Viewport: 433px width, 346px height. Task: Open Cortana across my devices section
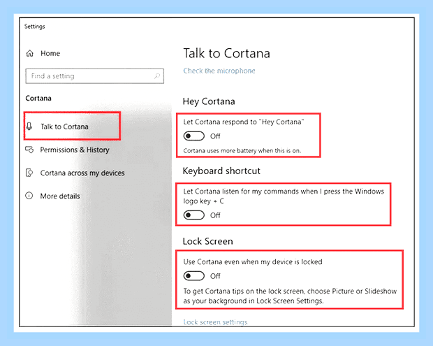pos(75,173)
